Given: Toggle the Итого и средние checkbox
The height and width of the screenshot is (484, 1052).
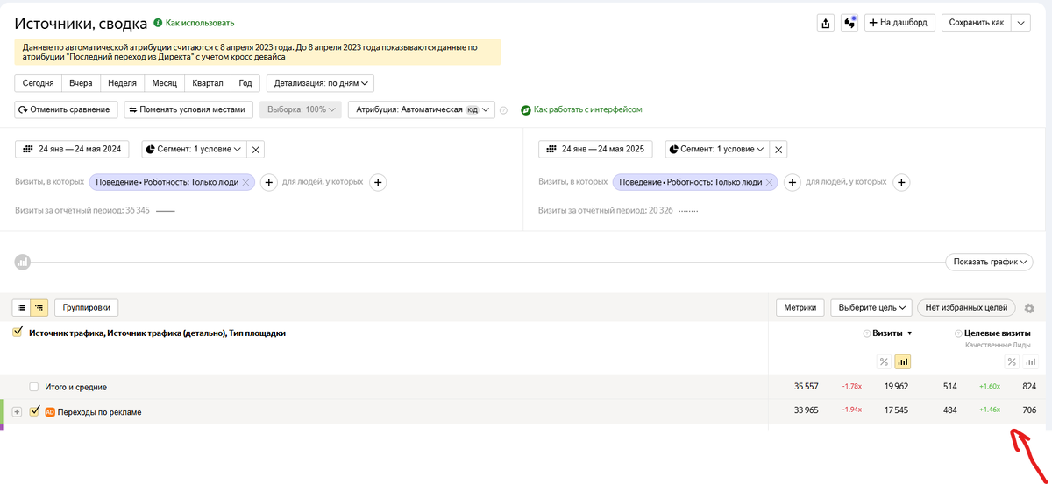Looking at the screenshot, I should tap(34, 387).
